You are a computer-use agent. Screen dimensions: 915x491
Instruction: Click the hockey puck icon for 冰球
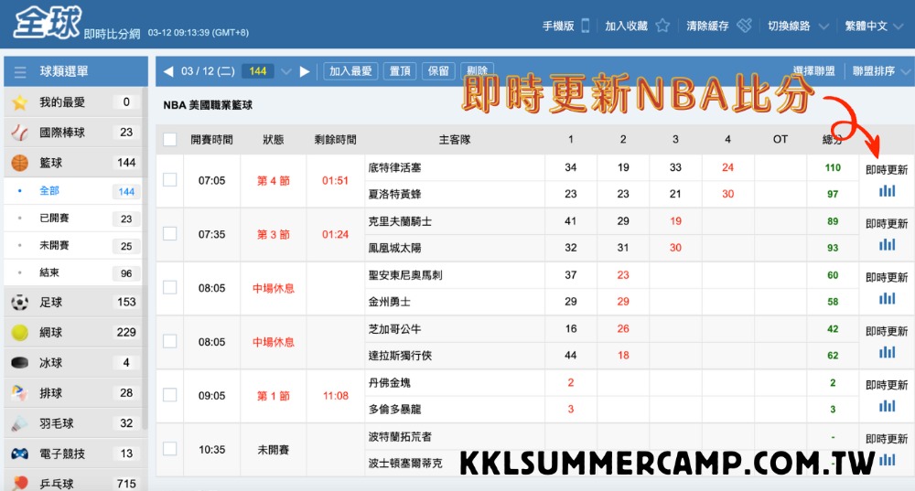coord(19,363)
